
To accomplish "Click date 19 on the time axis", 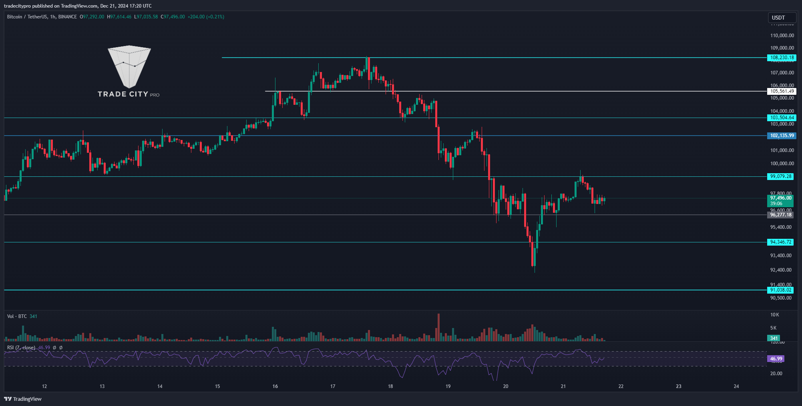I will tap(448, 386).
